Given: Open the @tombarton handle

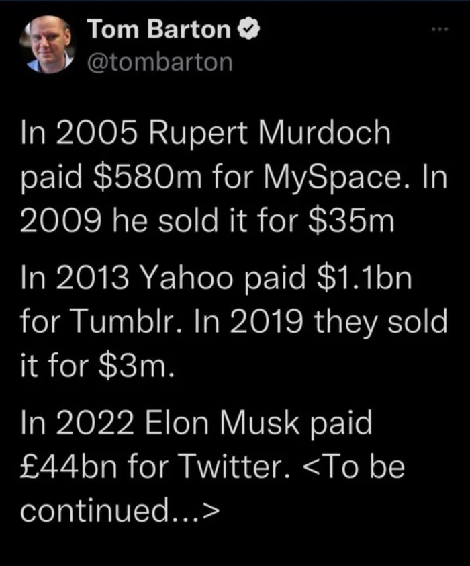Looking at the screenshot, I should click(160, 62).
